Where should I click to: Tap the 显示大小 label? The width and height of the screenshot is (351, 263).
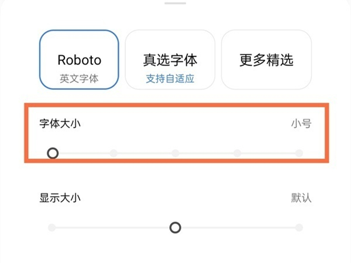click(x=60, y=198)
